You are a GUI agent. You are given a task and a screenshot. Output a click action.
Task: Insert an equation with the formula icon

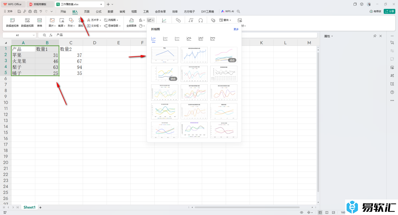(191, 20)
